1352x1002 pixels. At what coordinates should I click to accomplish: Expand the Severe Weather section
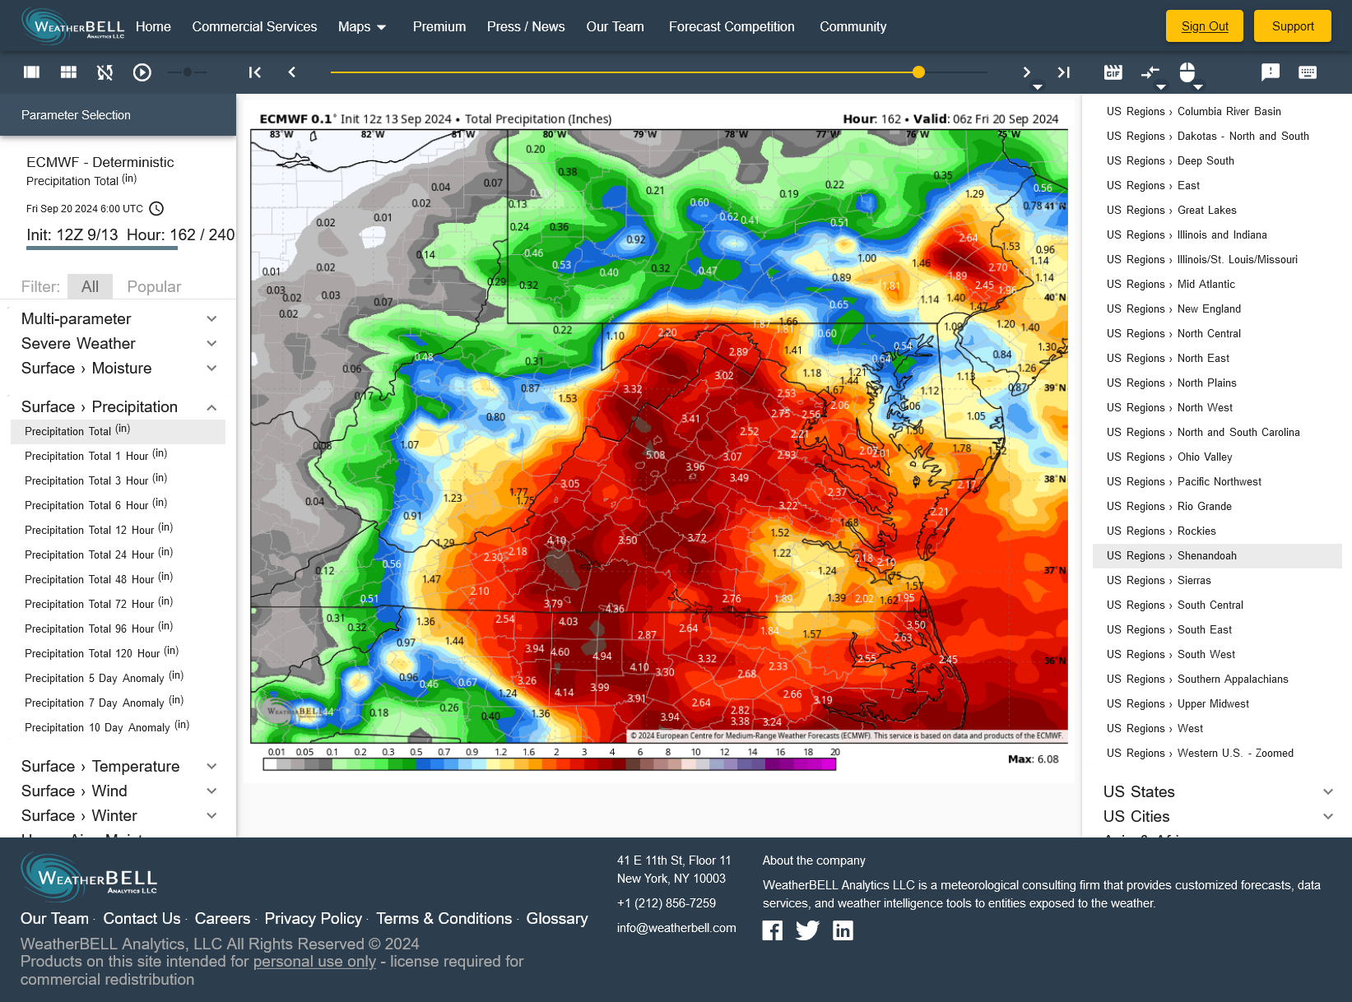coord(119,343)
